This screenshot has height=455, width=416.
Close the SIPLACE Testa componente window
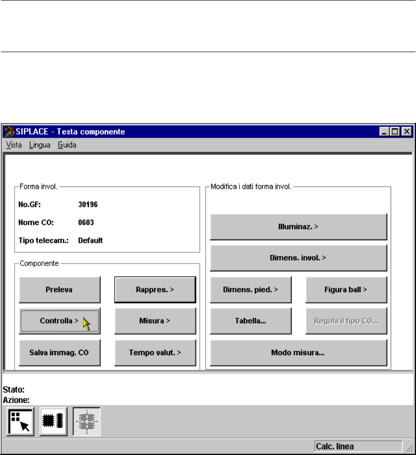[x=407, y=132]
